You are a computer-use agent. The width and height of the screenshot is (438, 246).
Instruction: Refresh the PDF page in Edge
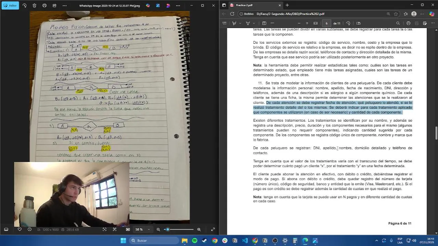click(x=232, y=14)
